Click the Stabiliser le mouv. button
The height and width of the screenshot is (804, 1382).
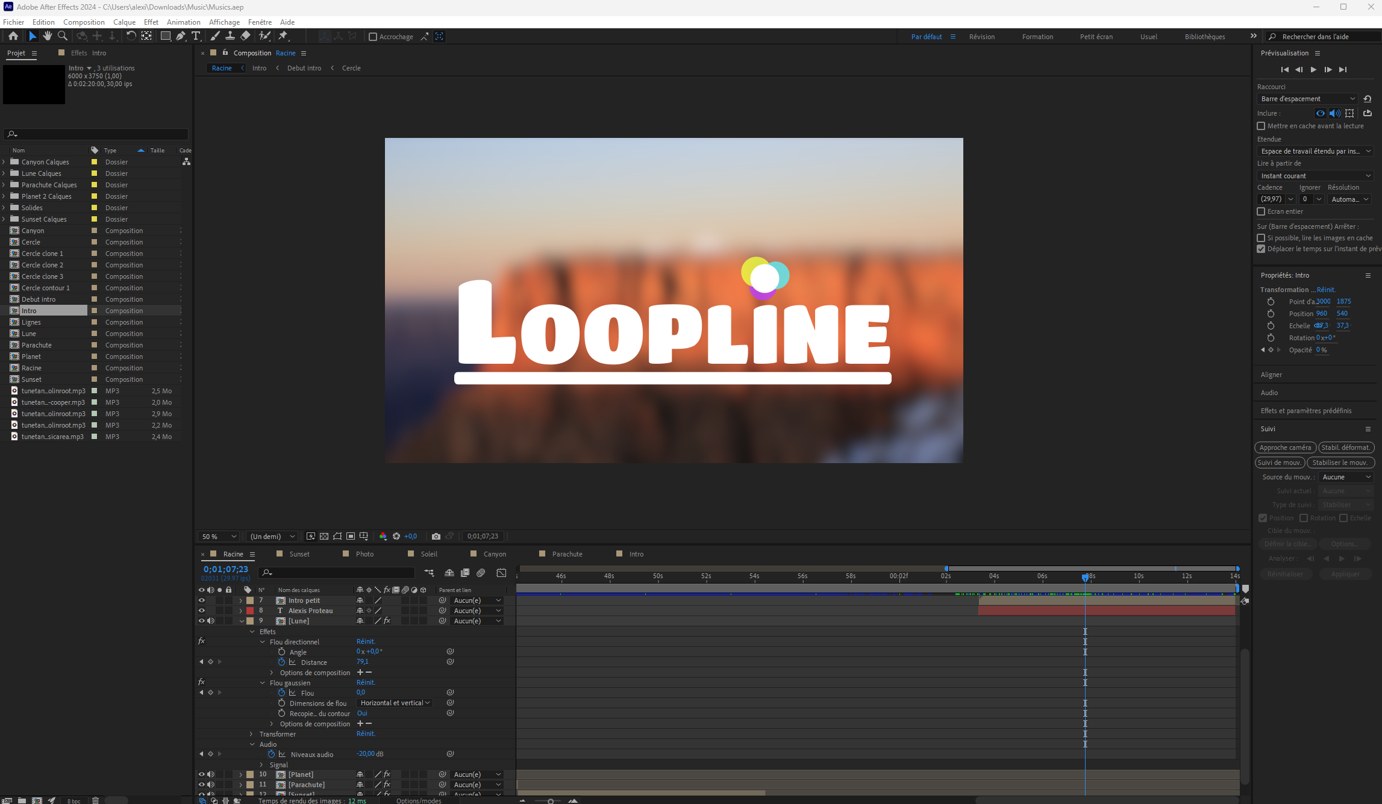[1341, 463]
